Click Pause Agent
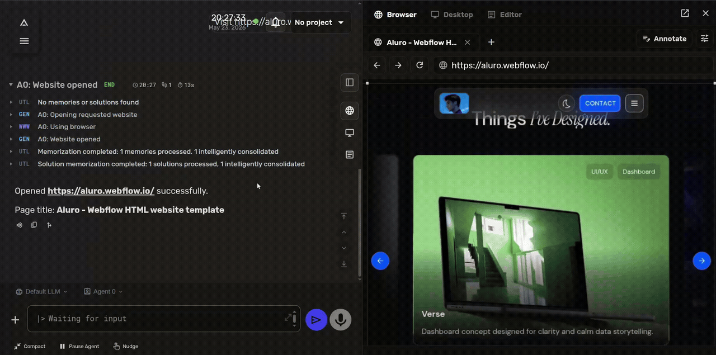The image size is (716, 355). (x=79, y=346)
